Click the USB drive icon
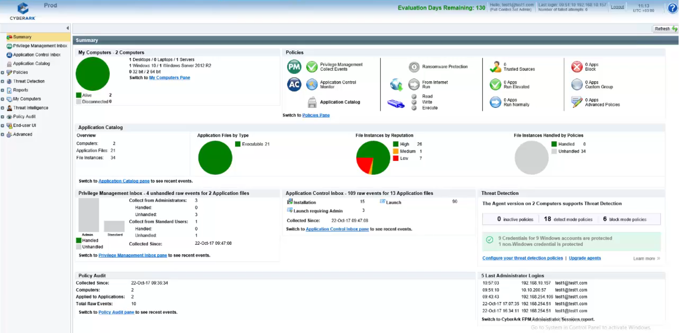Screen dimensions: 679x333 click(x=396, y=103)
